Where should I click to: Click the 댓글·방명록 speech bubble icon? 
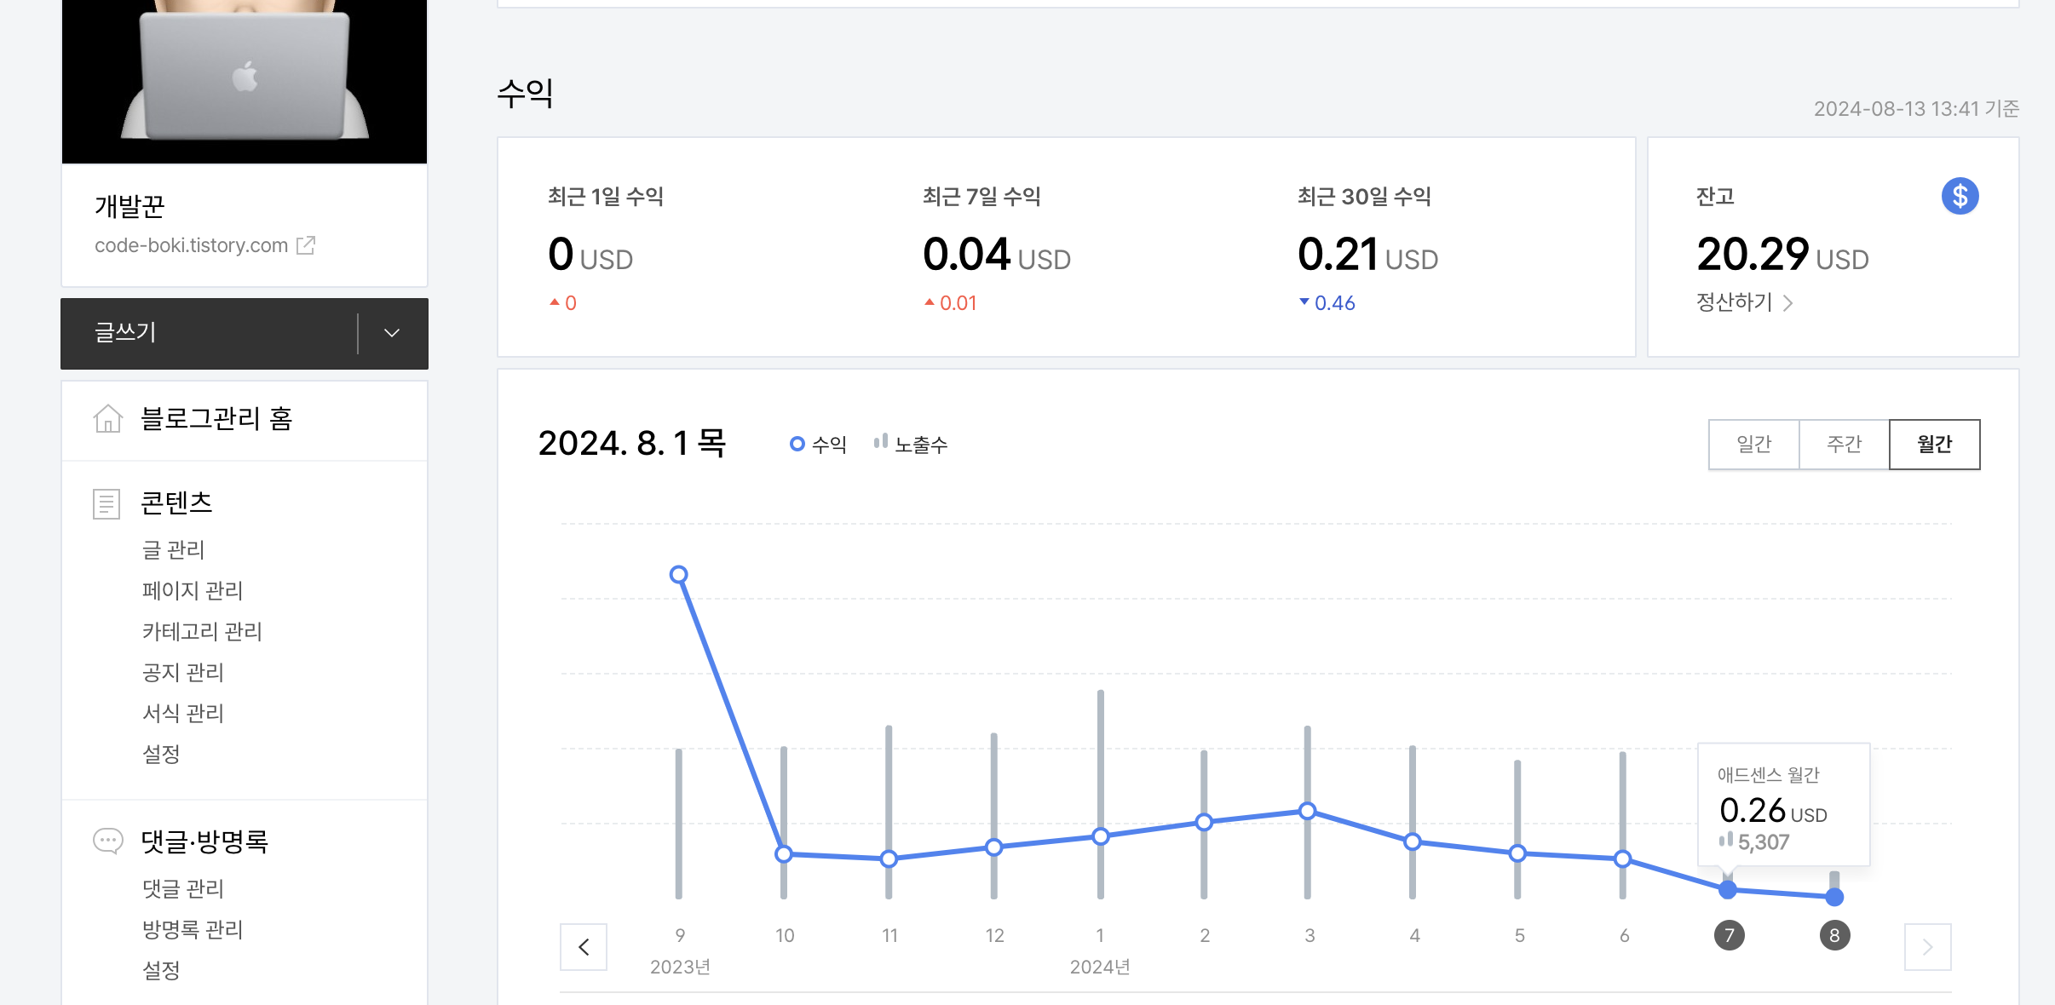(107, 841)
